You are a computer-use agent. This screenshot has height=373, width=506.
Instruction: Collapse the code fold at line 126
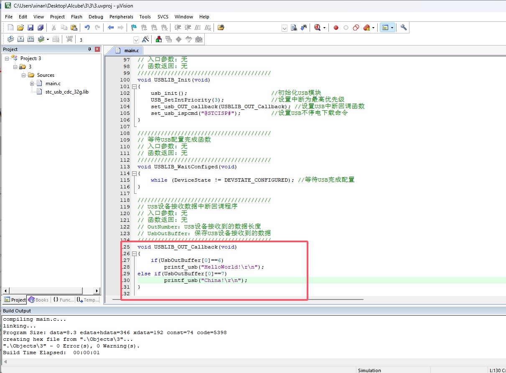point(134,254)
